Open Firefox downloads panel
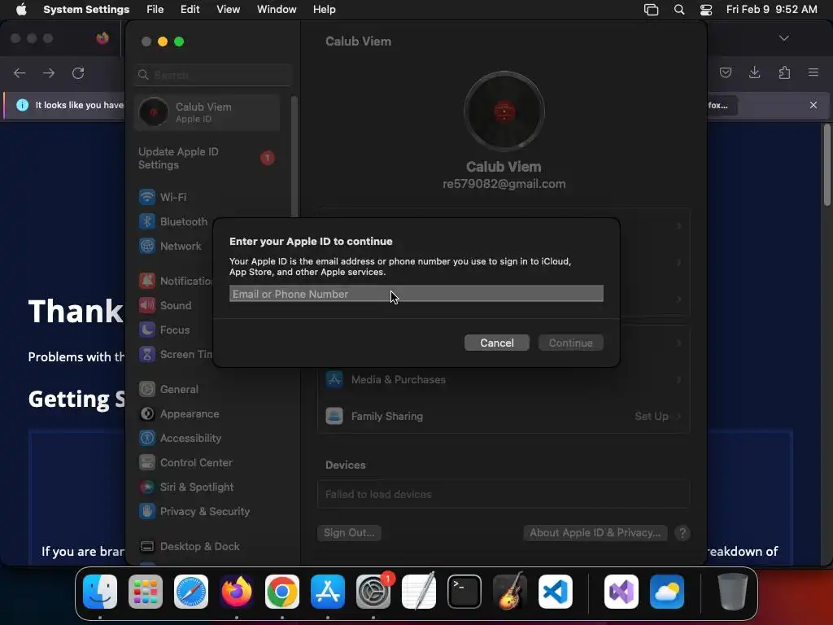833x625 pixels. (754, 72)
